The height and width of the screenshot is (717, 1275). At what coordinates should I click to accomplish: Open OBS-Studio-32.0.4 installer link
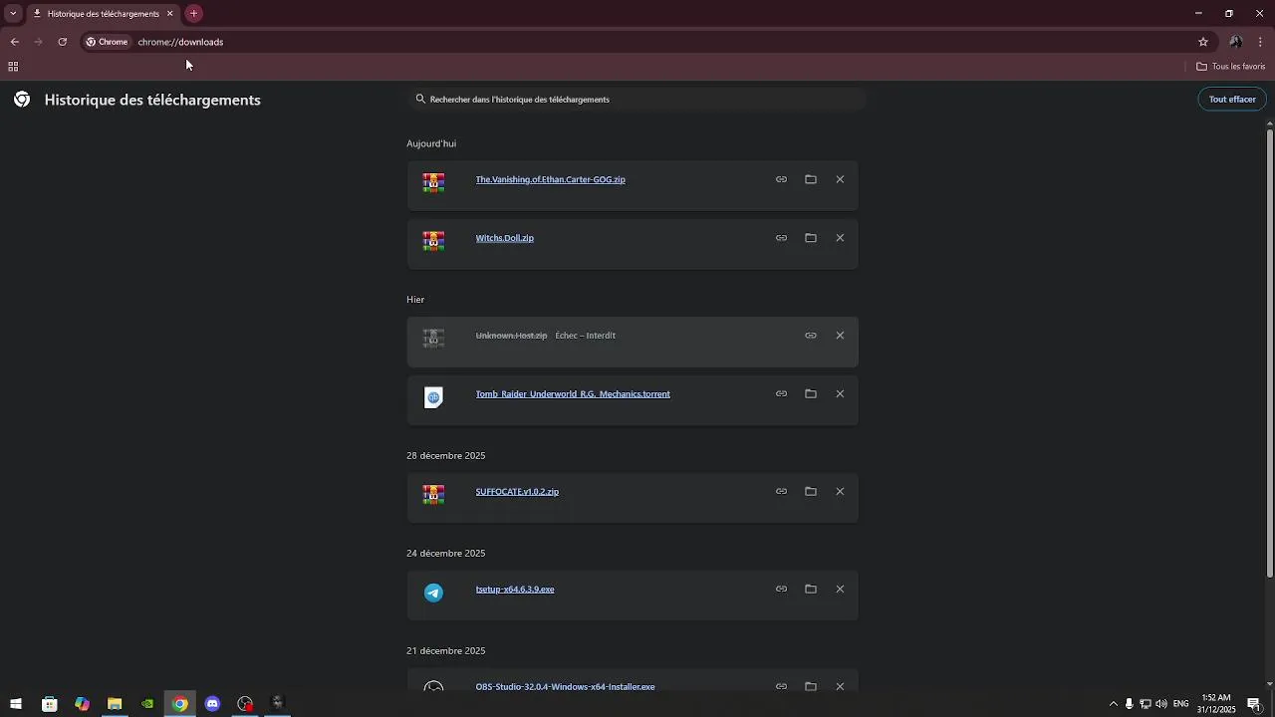pyautogui.click(x=565, y=686)
